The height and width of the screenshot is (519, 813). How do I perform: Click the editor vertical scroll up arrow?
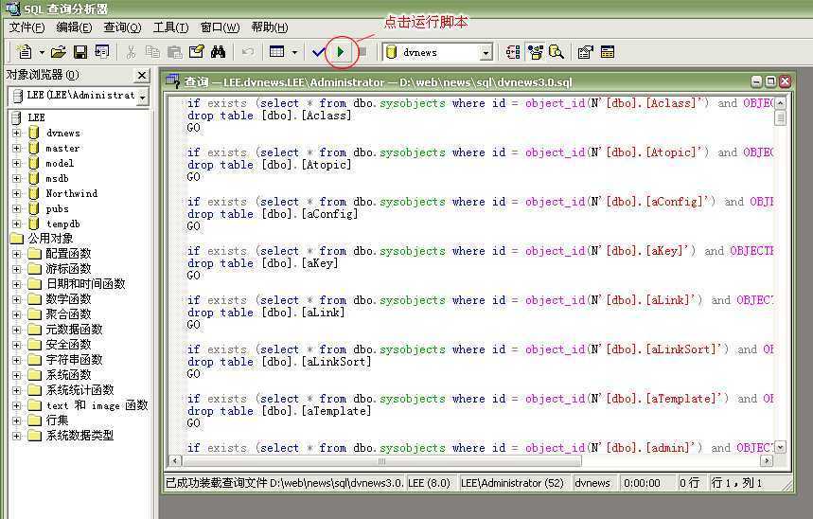click(x=780, y=103)
